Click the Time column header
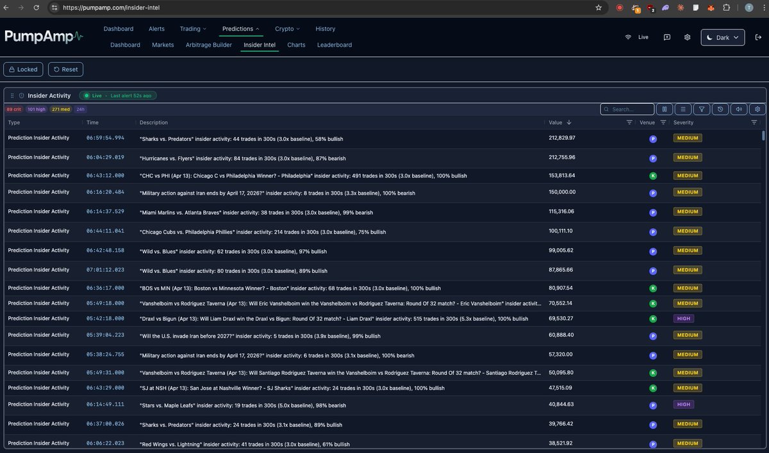 (93, 122)
